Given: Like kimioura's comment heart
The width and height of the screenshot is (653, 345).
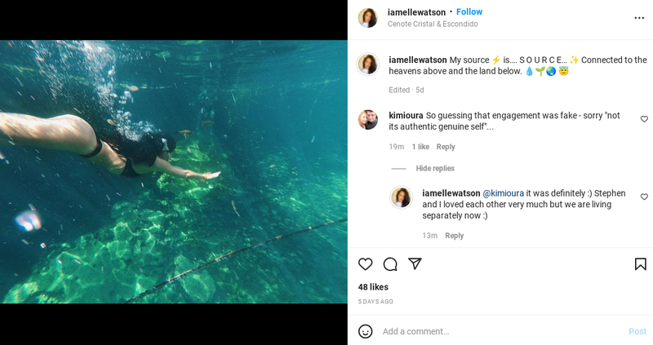Looking at the screenshot, I should (x=644, y=119).
